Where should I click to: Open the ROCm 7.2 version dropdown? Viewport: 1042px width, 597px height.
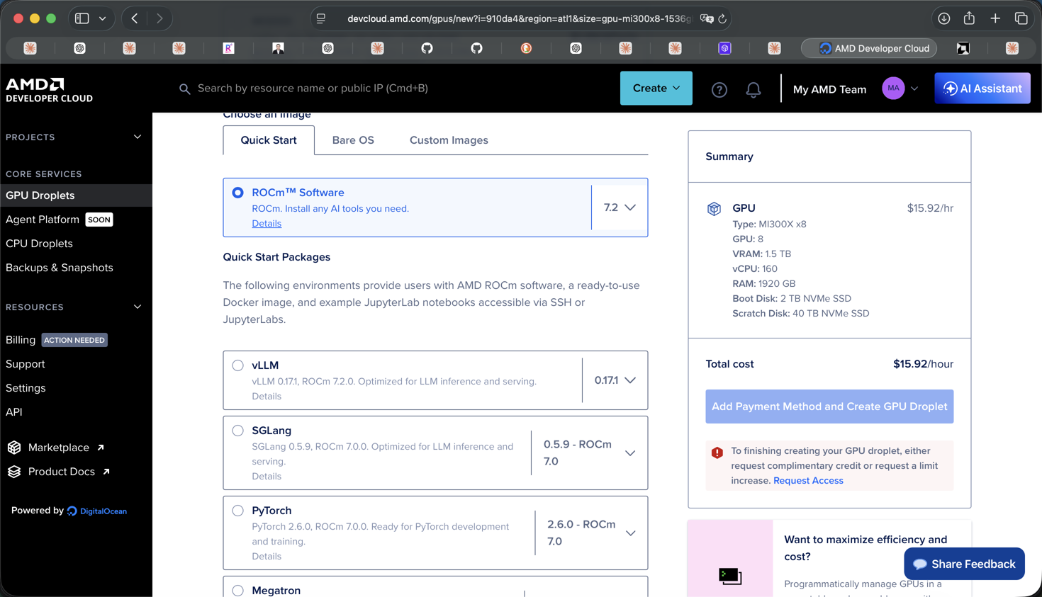coord(620,207)
